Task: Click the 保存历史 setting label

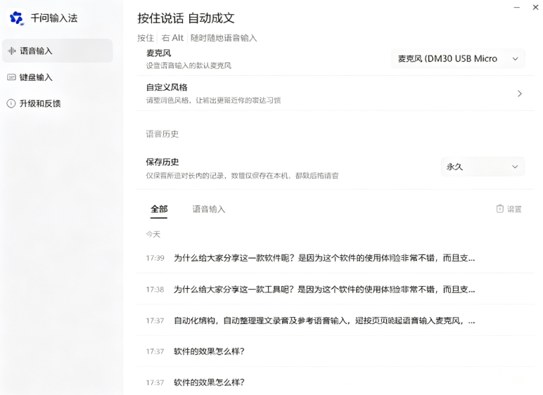Action: (x=162, y=162)
